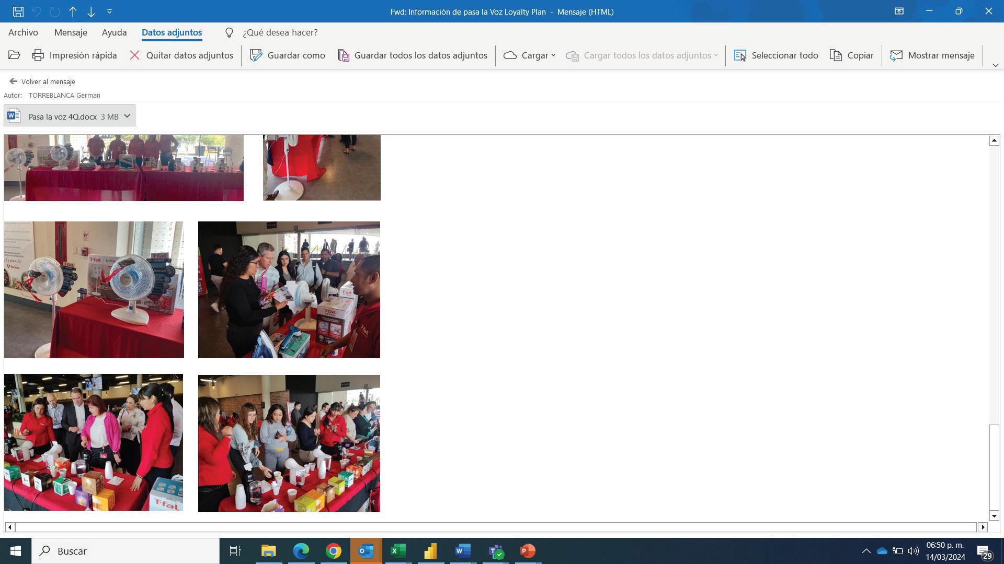Open dropdown of Pasa la voz 4Q.docx attachment

[127, 116]
